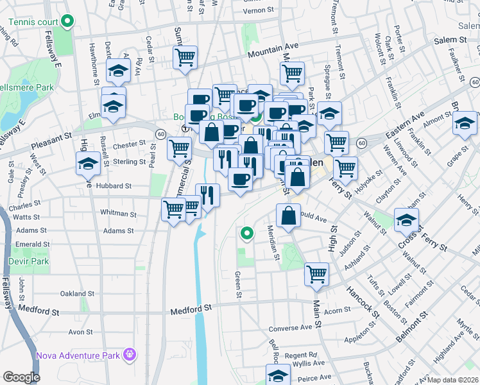Viewport: 480px width, 385px height.
Task: Select the Whitman St street label
Action: [118, 212]
